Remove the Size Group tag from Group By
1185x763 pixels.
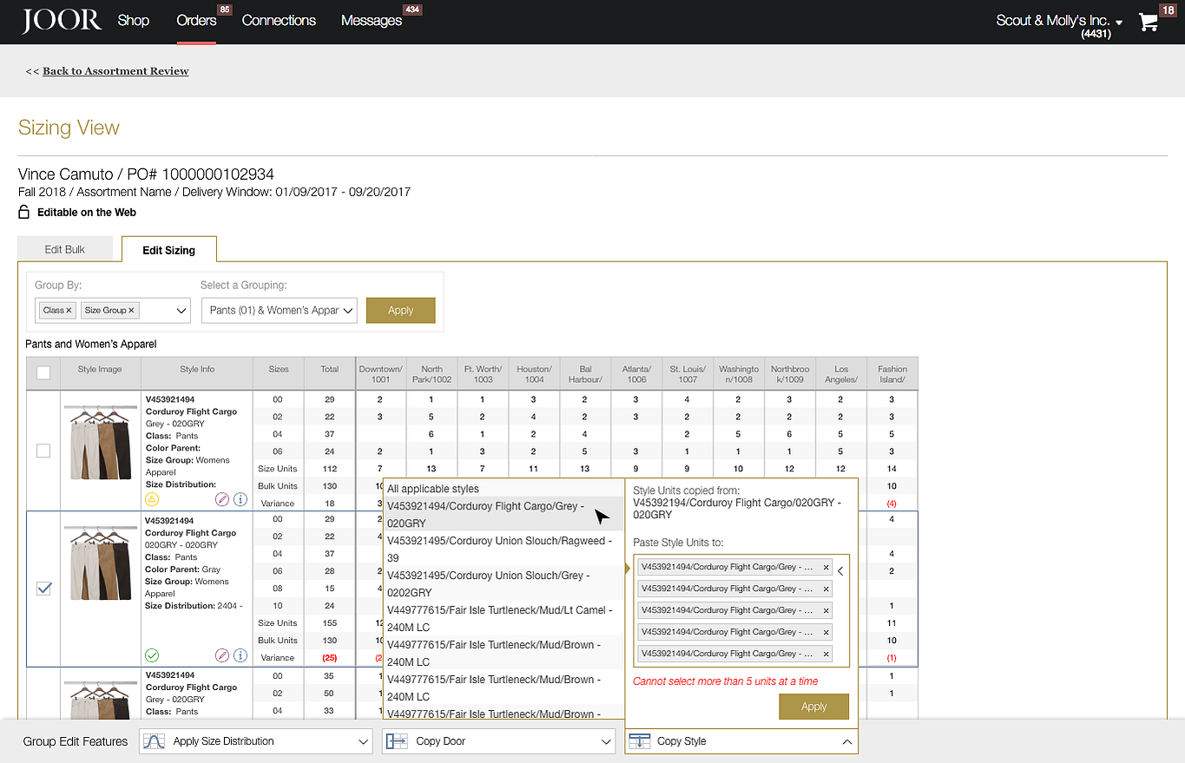pyautogui.click(x=131, y=310)
